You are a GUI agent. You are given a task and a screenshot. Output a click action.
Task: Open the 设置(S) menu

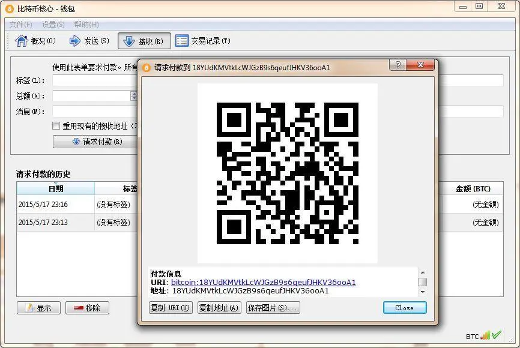point(53,25)
